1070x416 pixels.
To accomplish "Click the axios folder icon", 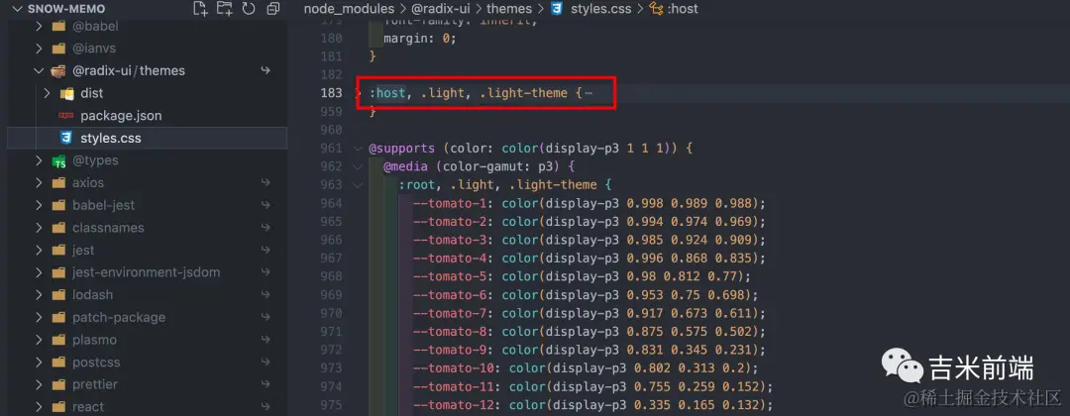I will click(x=58, y=183).
